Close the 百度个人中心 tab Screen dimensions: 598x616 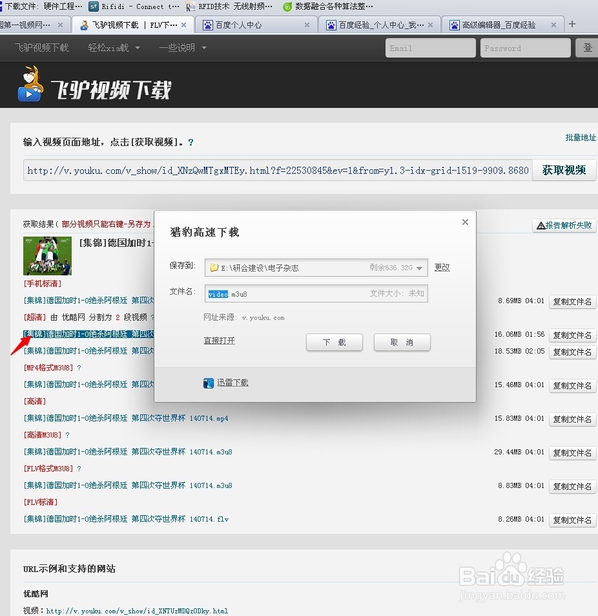click(307, 25)
